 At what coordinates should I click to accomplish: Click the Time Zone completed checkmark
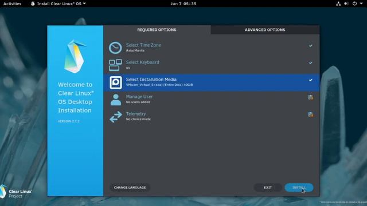pos(311,46)
